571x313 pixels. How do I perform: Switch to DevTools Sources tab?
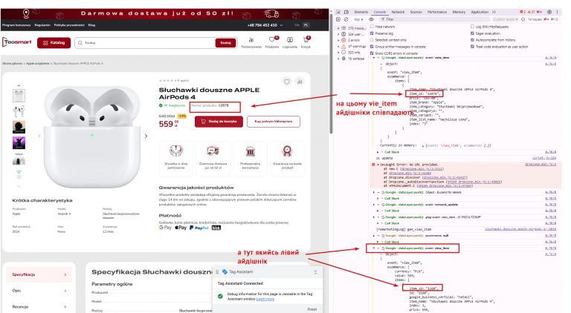click(416, 12)
